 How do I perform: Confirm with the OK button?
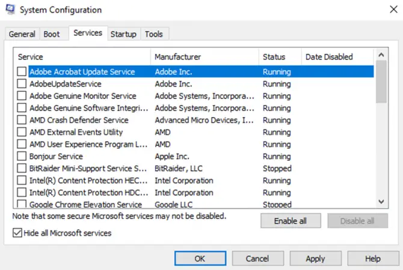(200, 259)
